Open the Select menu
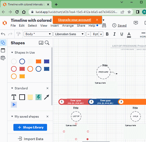Image resolution: width=146 pixels, height=142 pixels. tap(32, 26)
